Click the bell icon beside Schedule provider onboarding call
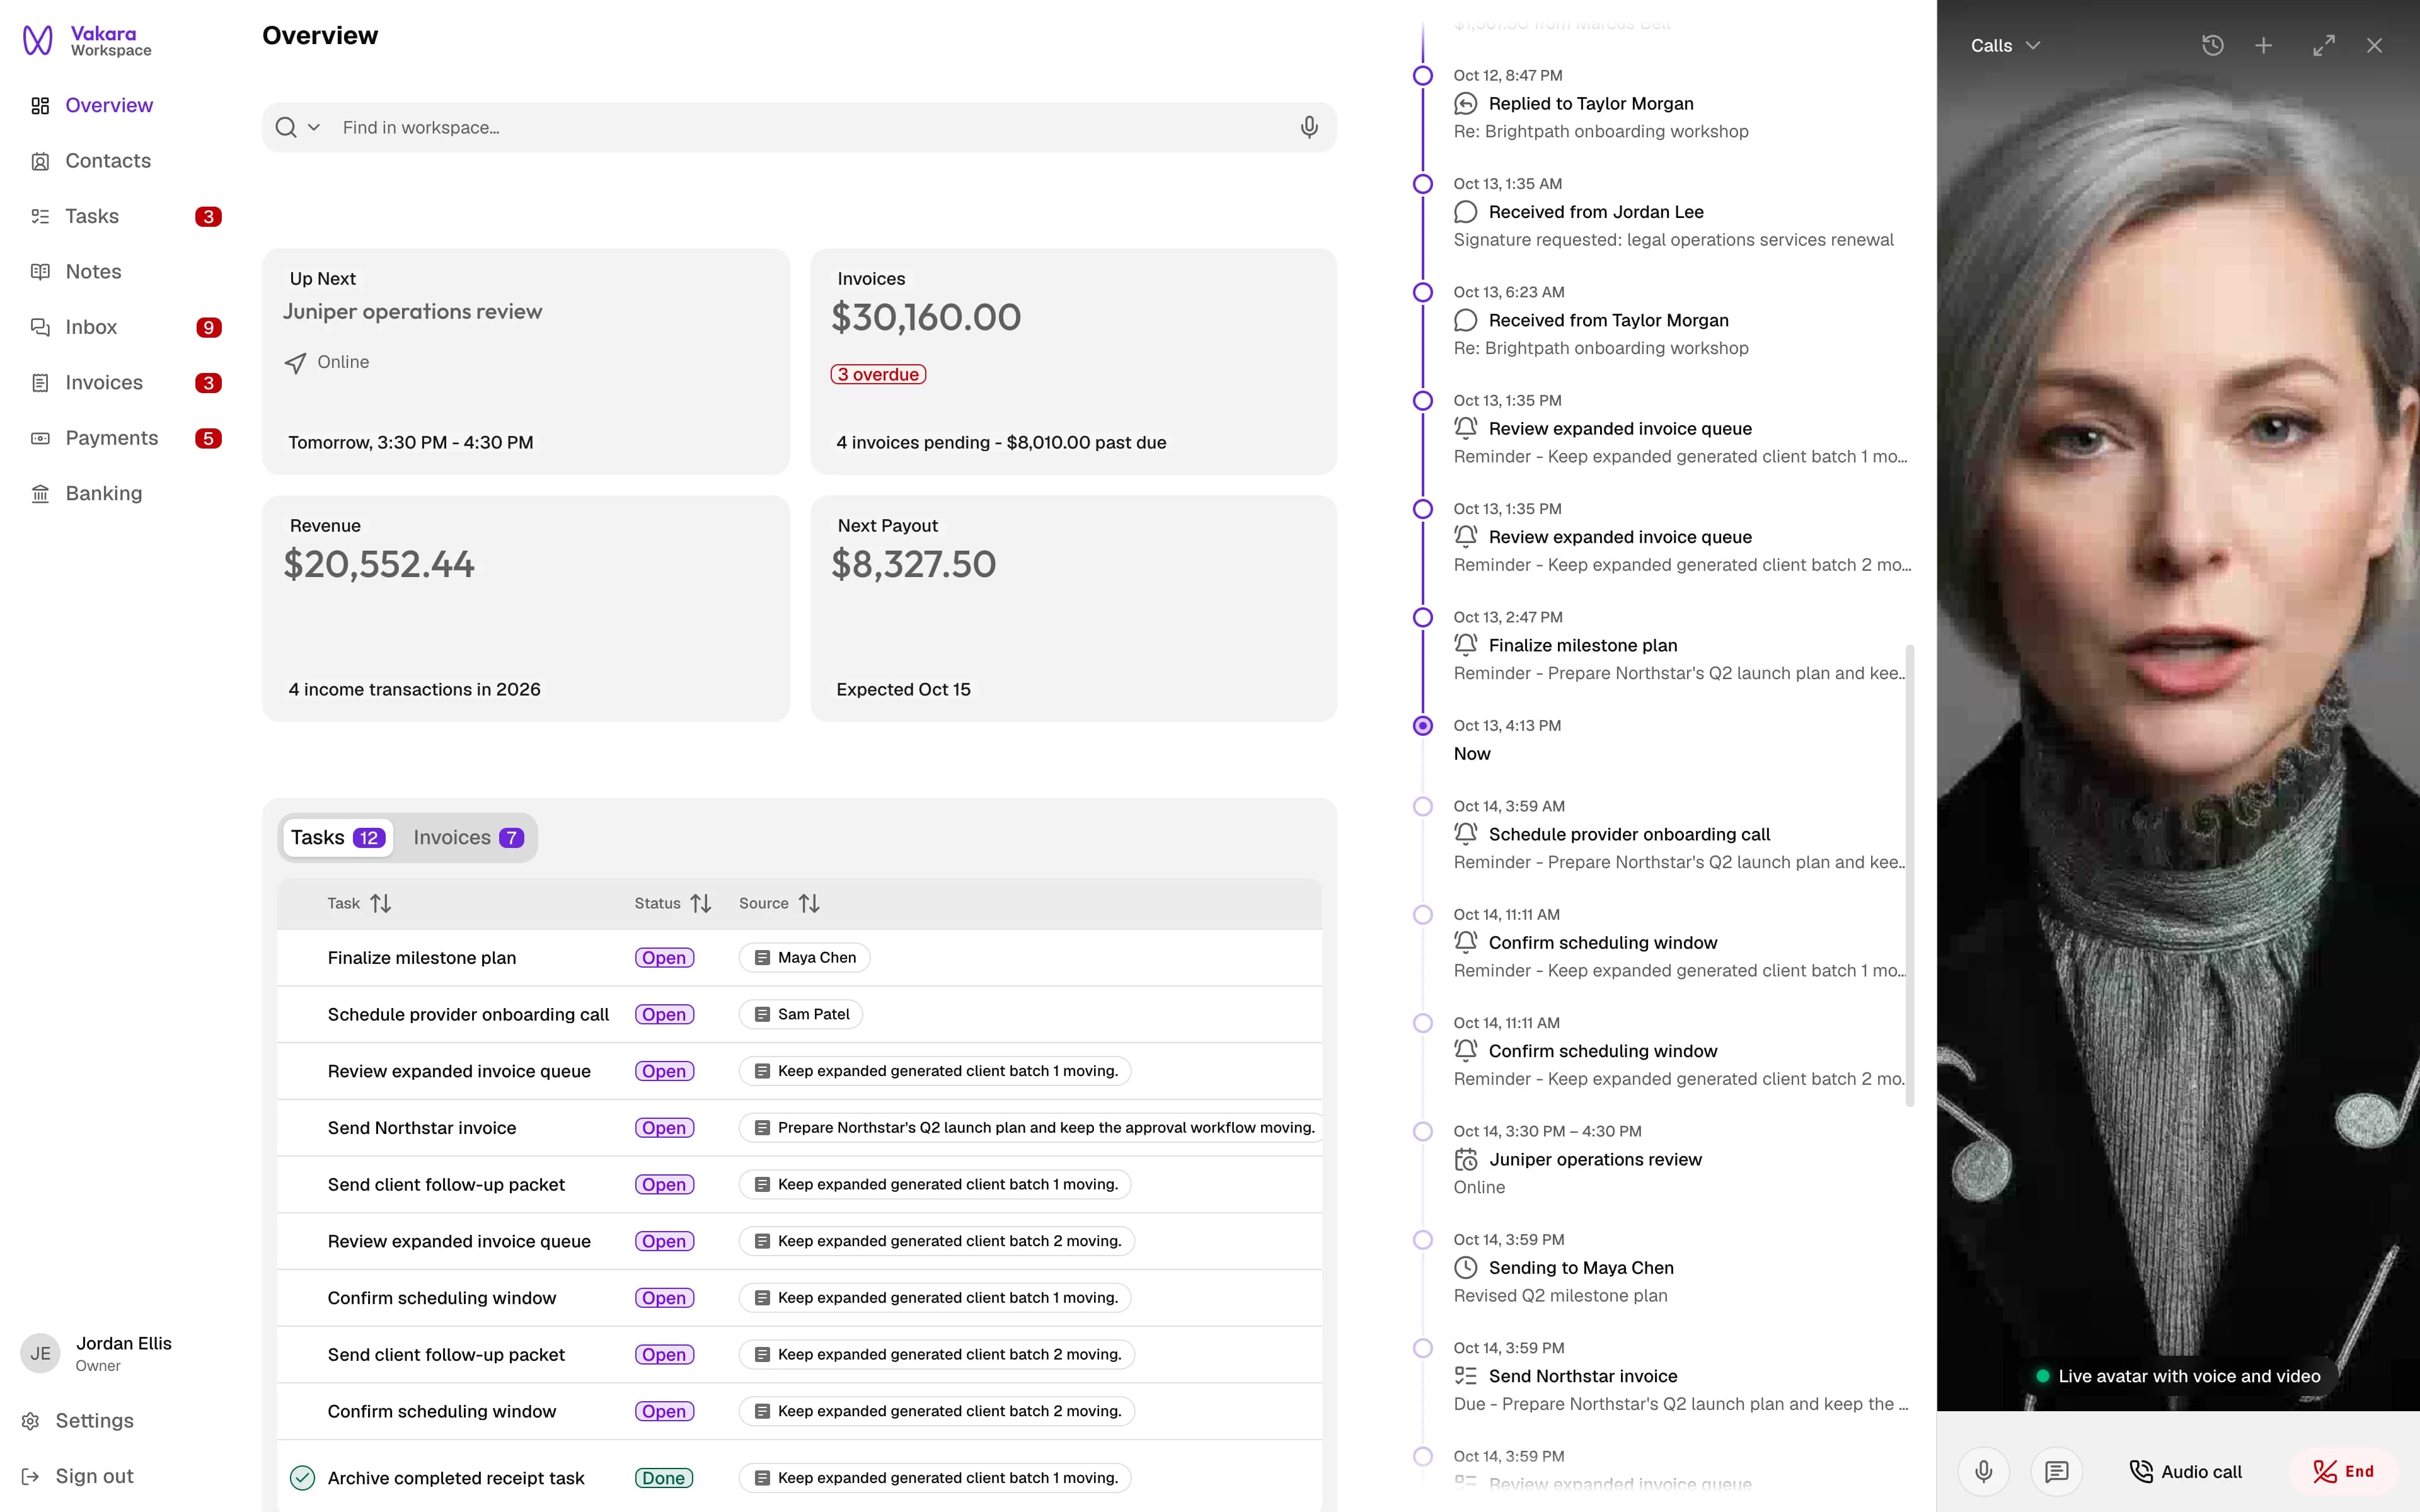2420x1512 pixels. (1465, 833)
